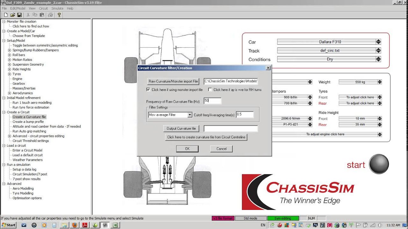Click the Conditions selector spinner for Dry
Viewport: 408px width, 229px height.
378,59
